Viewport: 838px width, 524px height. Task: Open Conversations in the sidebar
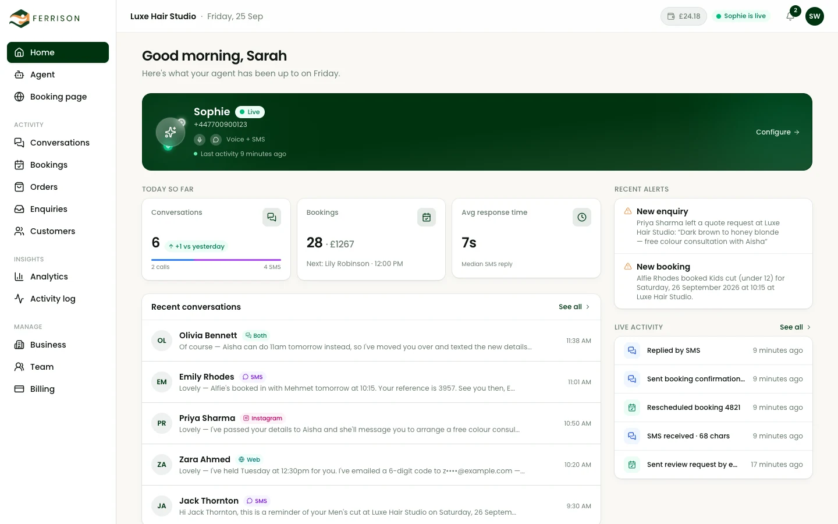tap(58, 143)
